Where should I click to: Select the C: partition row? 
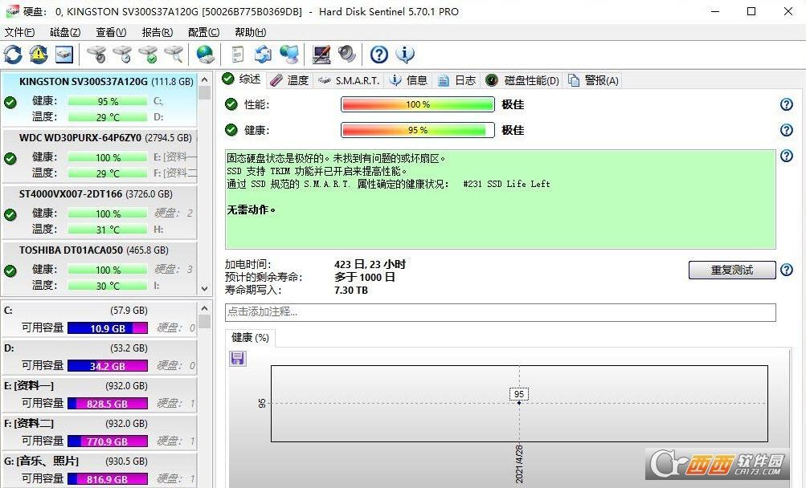click(99, 319)
